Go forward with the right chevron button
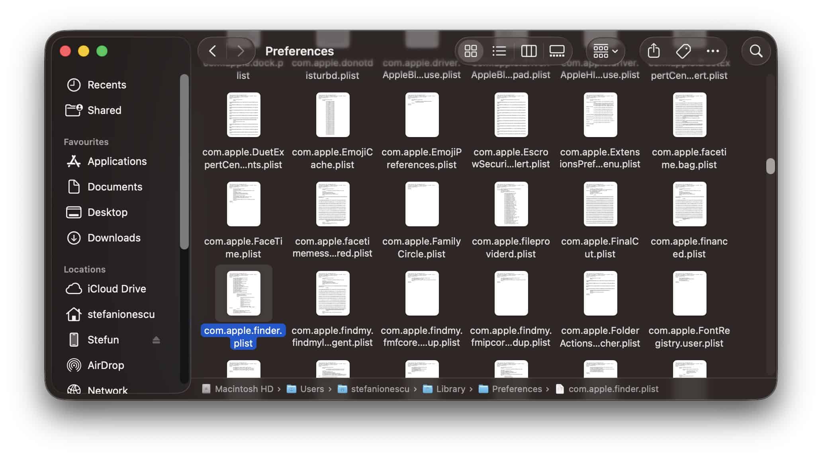The width and height of the screenshot is (822, 459). [240, 51]
